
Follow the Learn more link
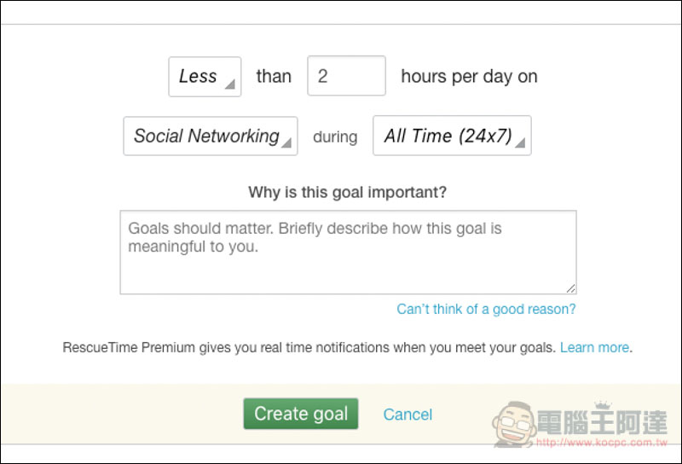[x=594, y=347]
